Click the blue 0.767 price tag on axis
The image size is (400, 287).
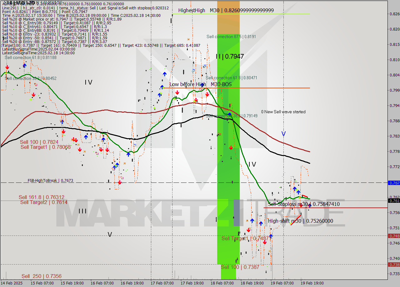tap(394, 183)
